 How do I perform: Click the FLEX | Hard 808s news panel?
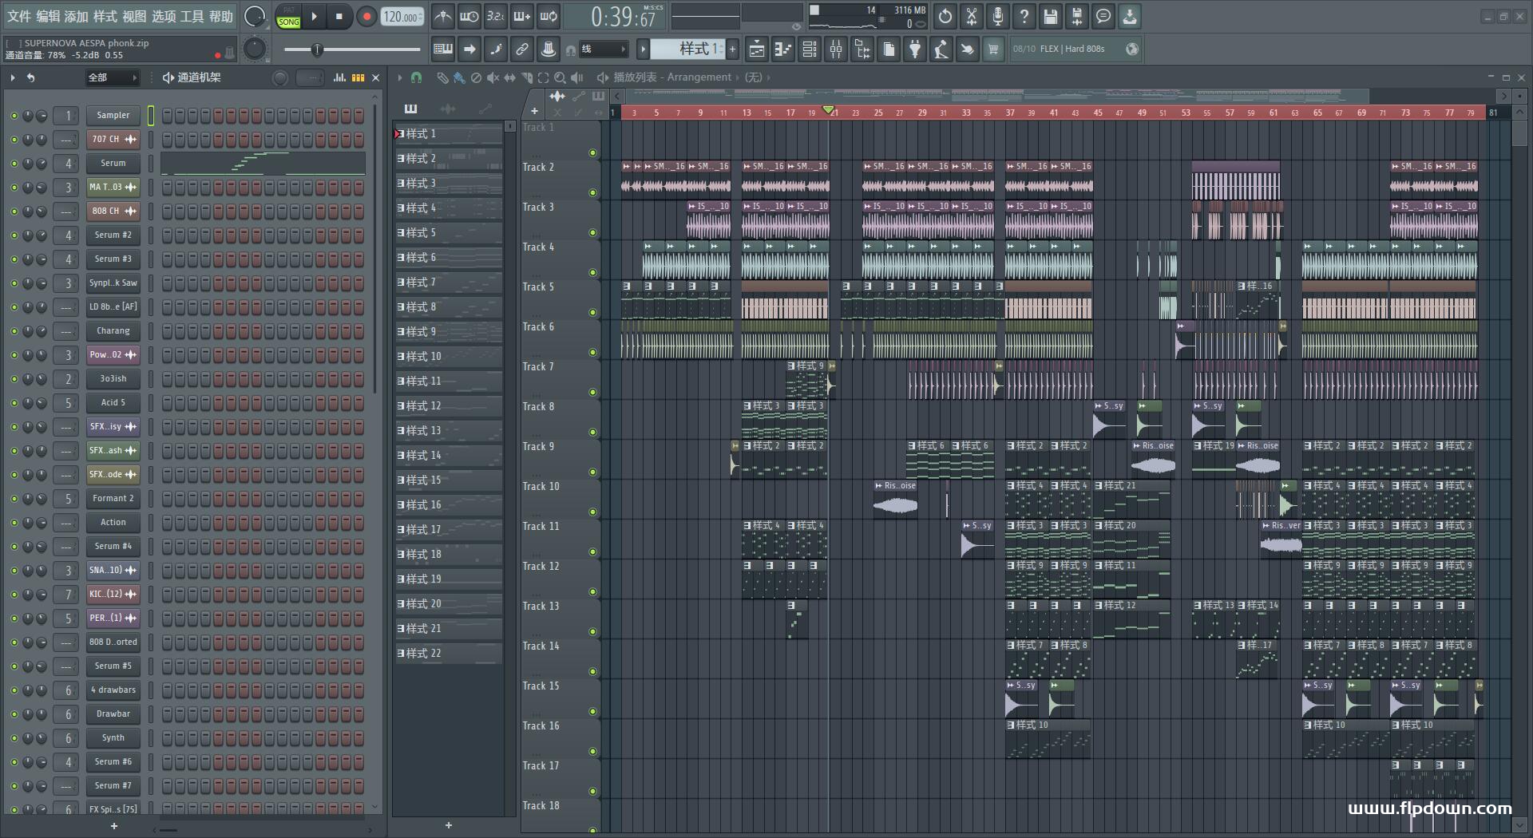pos(1075,49)
